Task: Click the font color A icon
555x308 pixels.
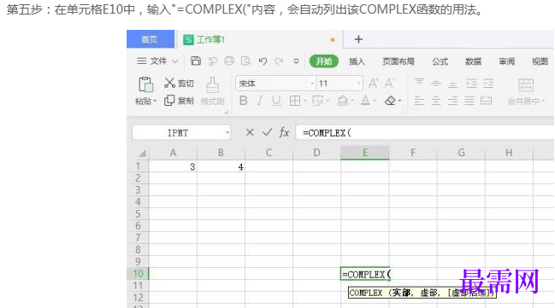Action: [x=365, y=101]
